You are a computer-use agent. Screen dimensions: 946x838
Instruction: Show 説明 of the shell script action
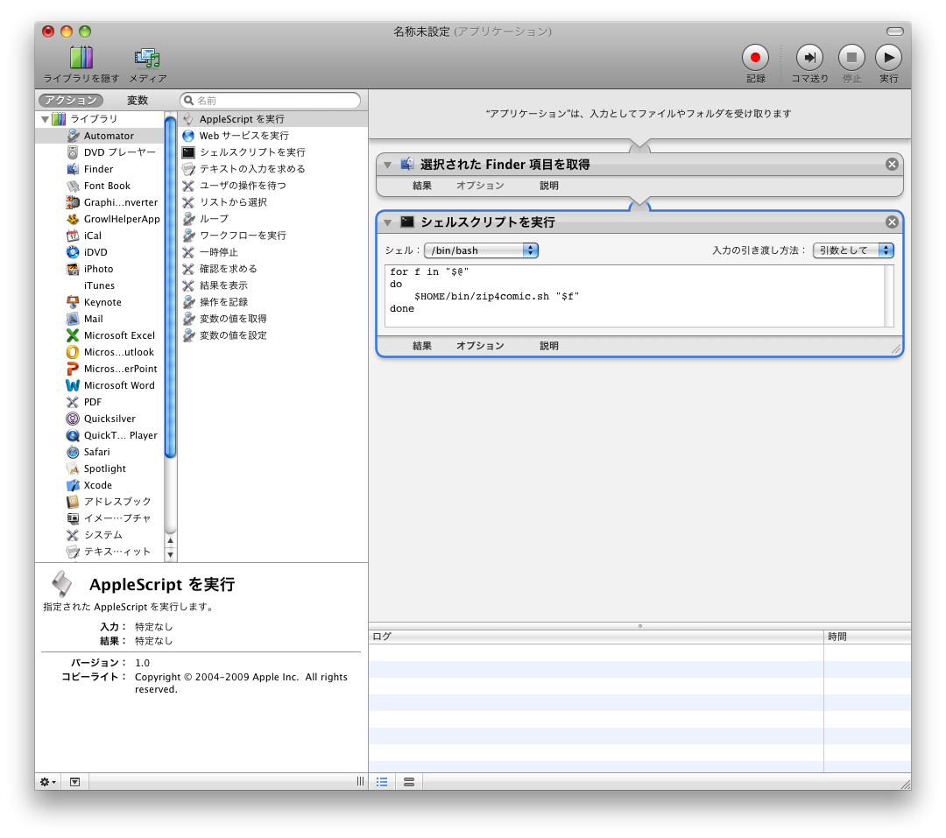point(549,346)
